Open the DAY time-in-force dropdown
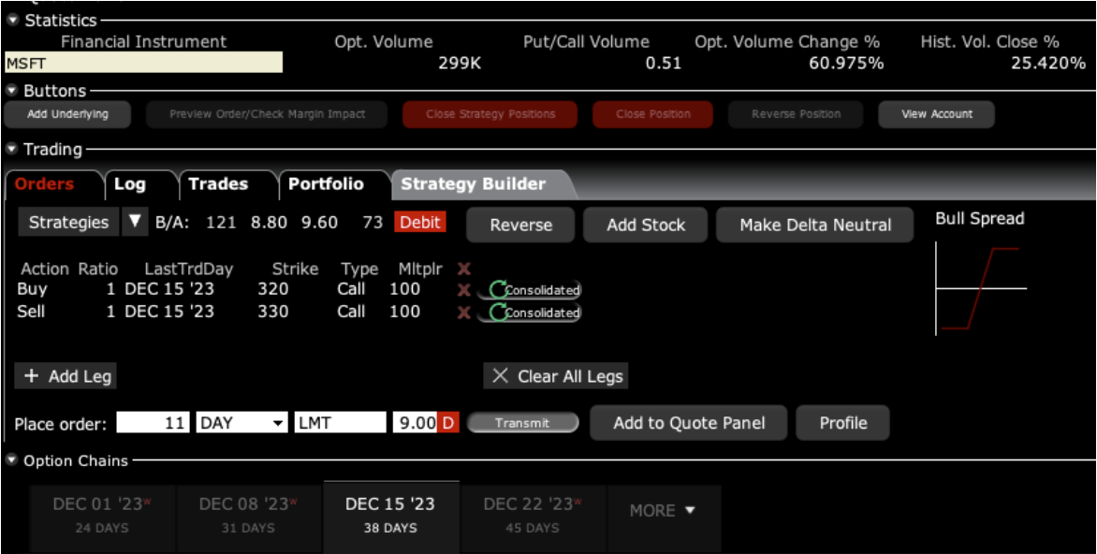 [x=277, y=424]
